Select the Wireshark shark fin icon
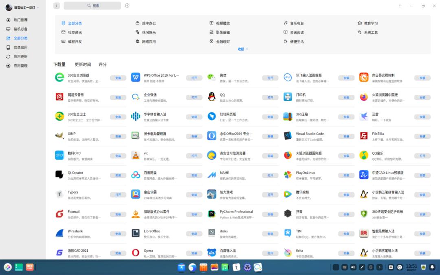440x275 pixels. [x=59, y=233]
